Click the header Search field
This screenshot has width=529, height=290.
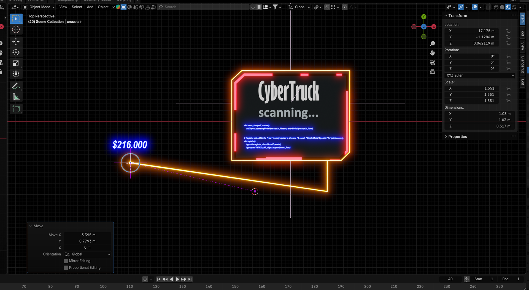click(x=203, y=7)
